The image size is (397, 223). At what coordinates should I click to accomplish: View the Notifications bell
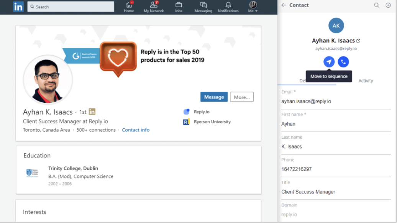coord(228,7)
